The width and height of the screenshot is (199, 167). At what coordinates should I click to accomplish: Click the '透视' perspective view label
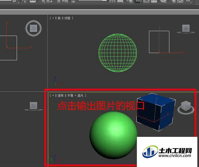pyautogui.click(x=60, y=95)
